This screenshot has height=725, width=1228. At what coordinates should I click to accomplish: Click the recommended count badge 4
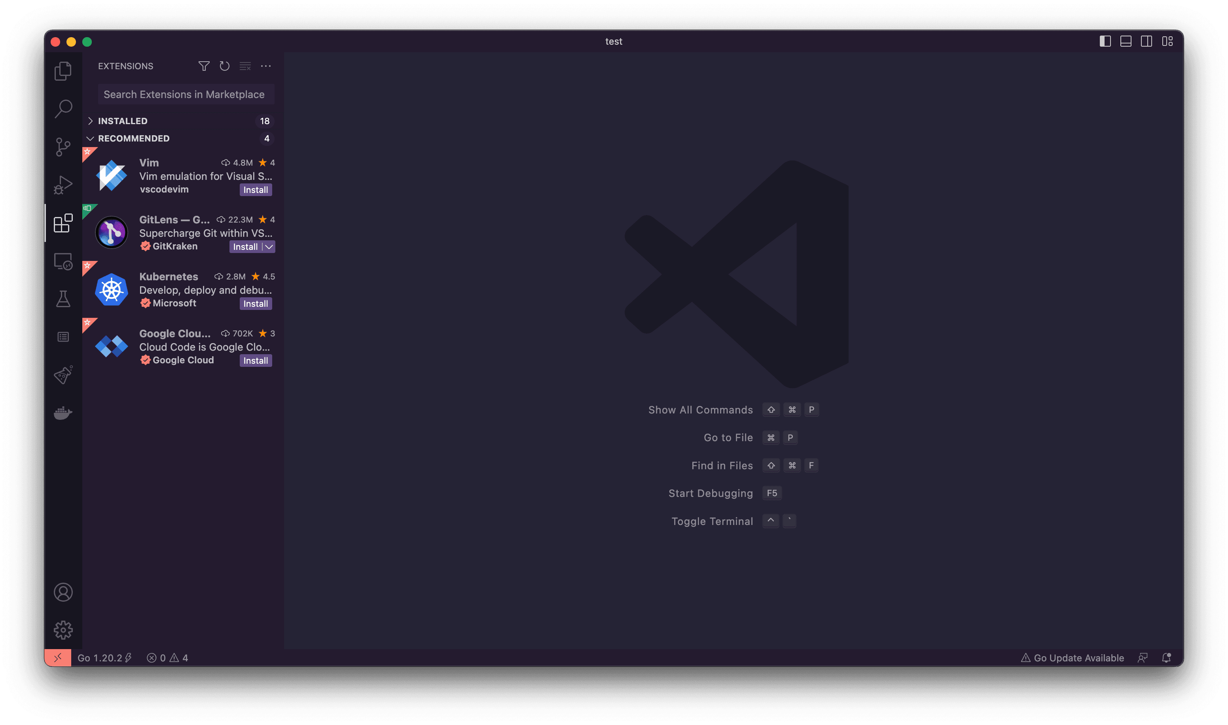click(x=266, y=138)
